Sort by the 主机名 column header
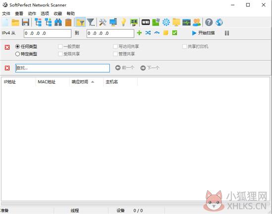The image size is (272, 214). pyautogui.click(x=120, y=82)
